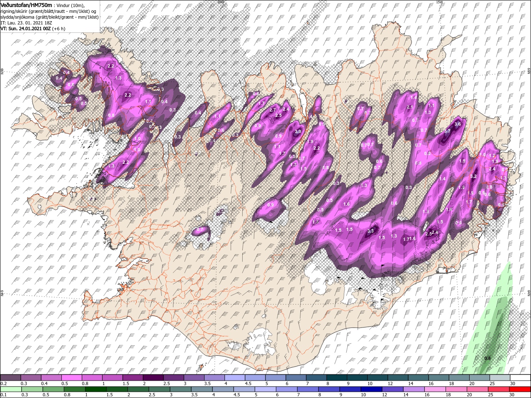
Task: Click lower legend swatch between 18 and 20
Action: (x=456, y=389)
